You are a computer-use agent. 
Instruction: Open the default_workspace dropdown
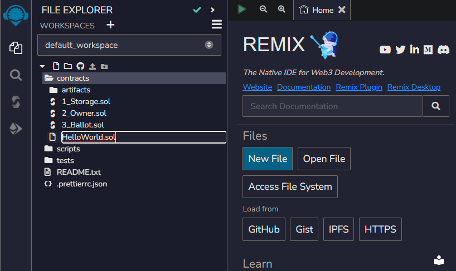(129, 45)
